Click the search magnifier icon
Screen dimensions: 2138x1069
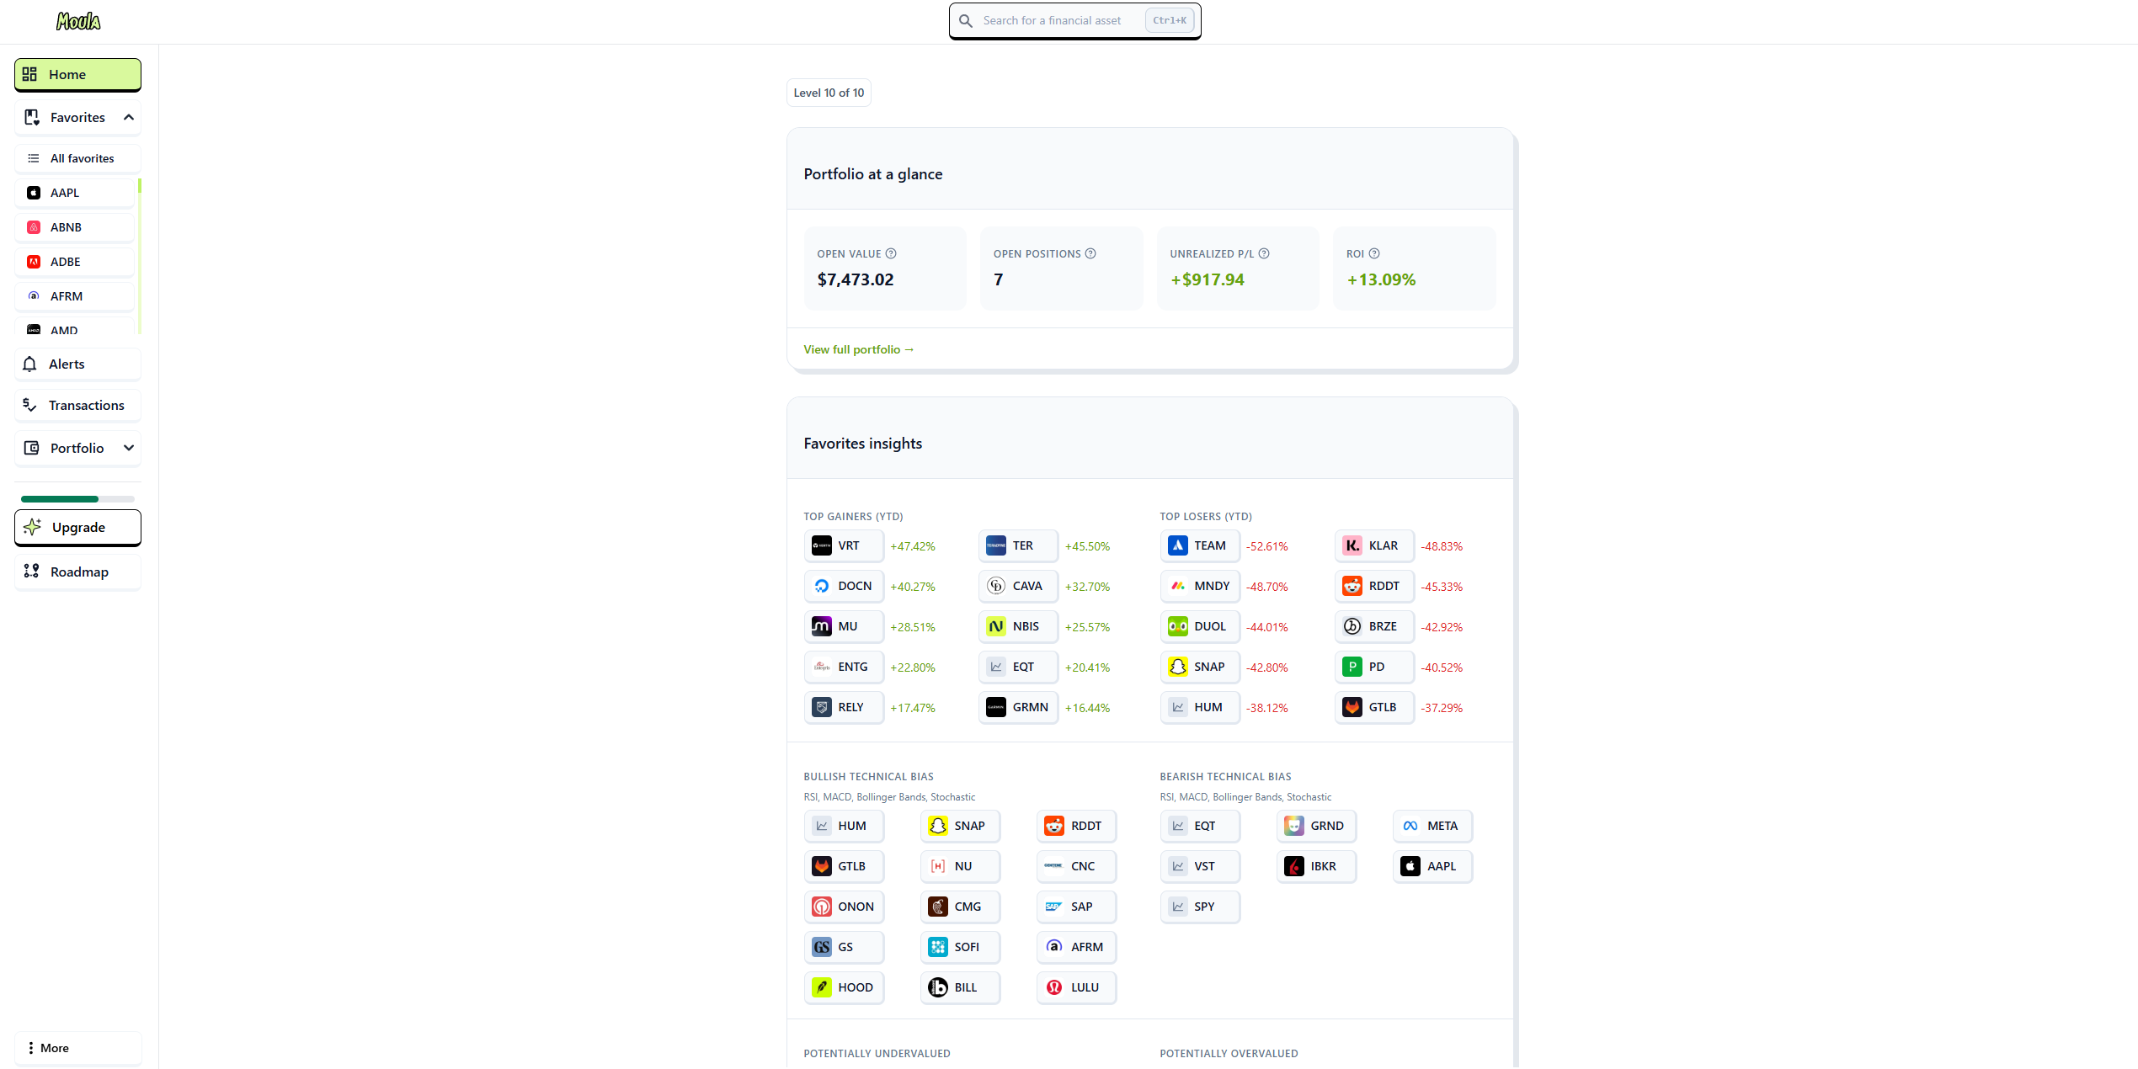coord(966,21)
